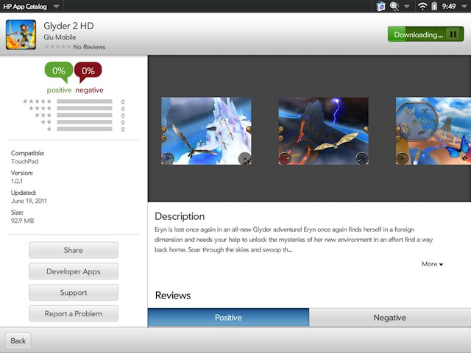Click the size value 92.9 MB

[23, 221]
